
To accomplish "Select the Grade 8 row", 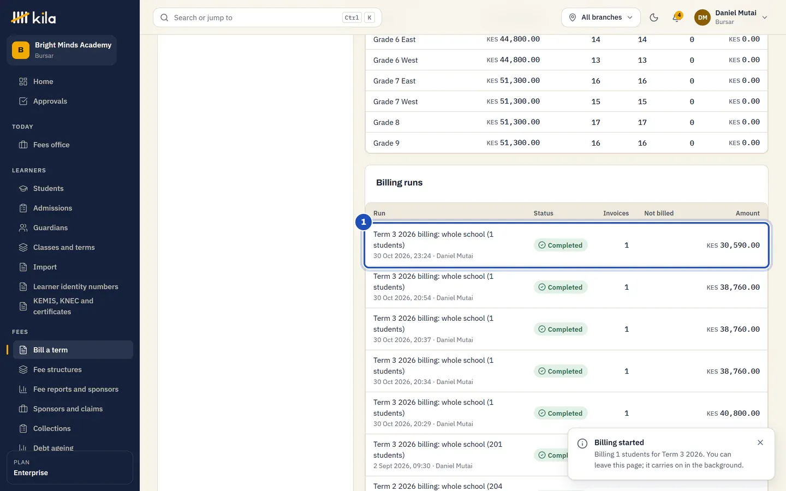I will [x=567, y=122].
